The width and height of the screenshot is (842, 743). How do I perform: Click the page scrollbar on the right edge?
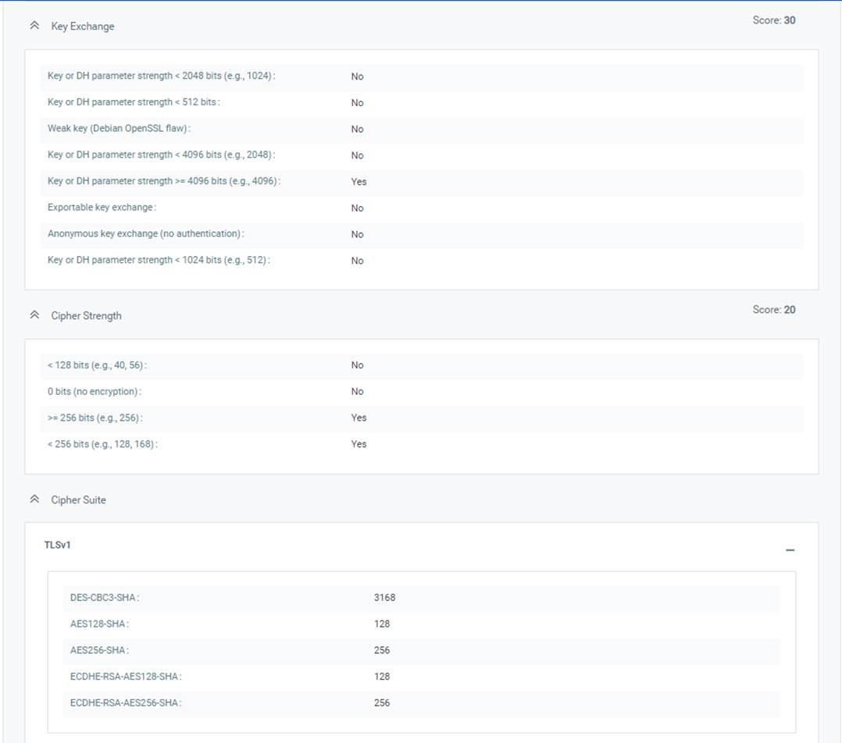[x=839, y=371]
